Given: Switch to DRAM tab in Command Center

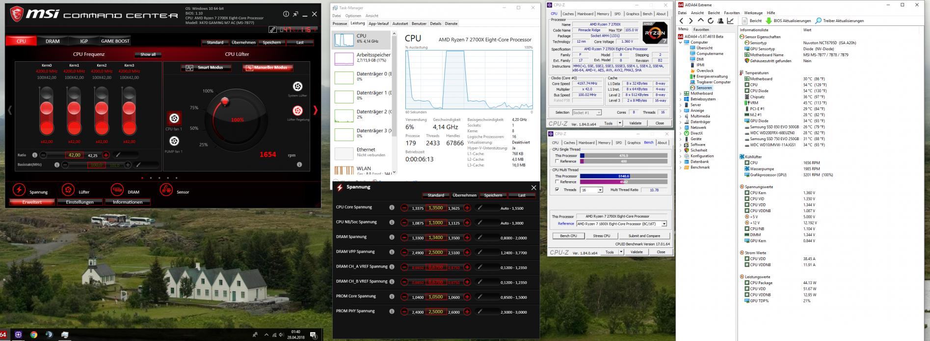Looking at the screenshot, I should (53, 41).
